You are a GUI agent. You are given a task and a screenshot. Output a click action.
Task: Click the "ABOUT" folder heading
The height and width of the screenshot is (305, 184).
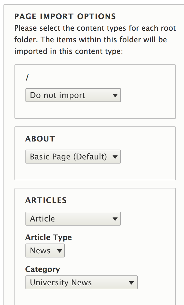click(40, 139)
